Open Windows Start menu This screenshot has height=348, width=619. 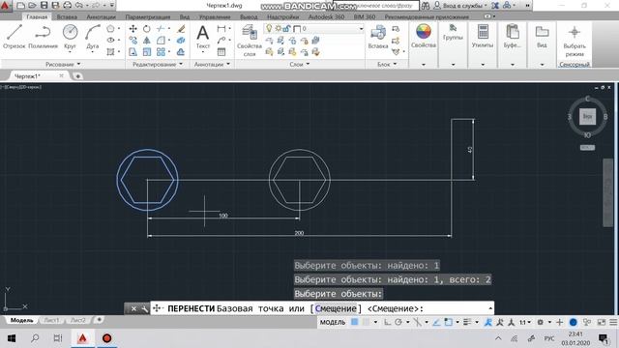(12, 338)
